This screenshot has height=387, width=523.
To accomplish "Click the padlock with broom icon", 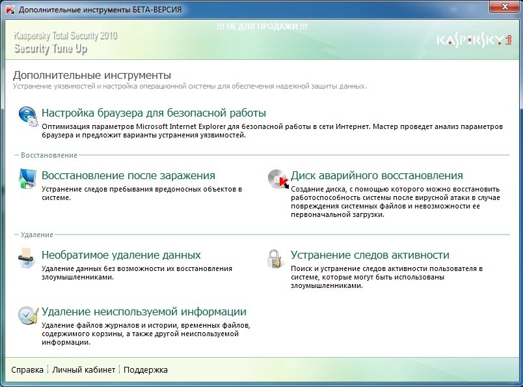I will pos(276,259).
